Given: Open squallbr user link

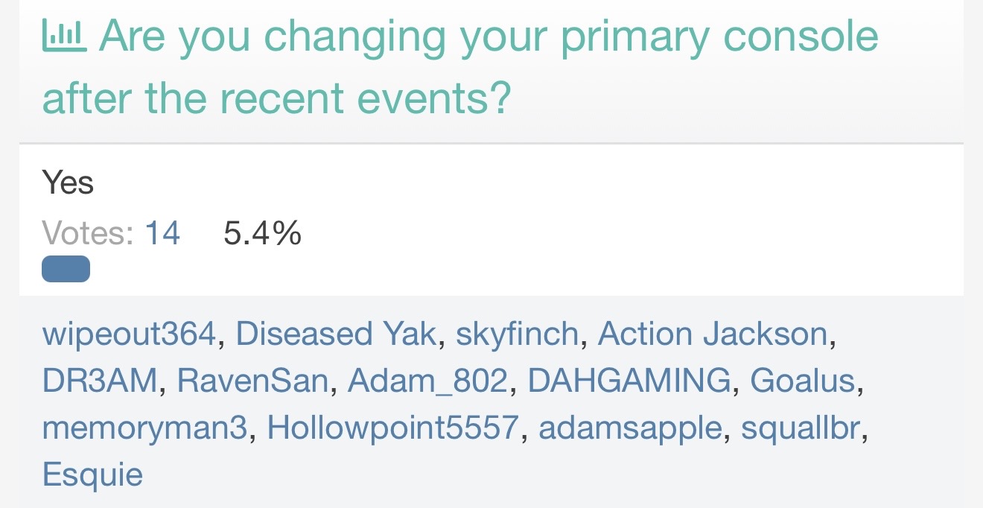Looking at the screenshot, I should (x=801, y=428).
